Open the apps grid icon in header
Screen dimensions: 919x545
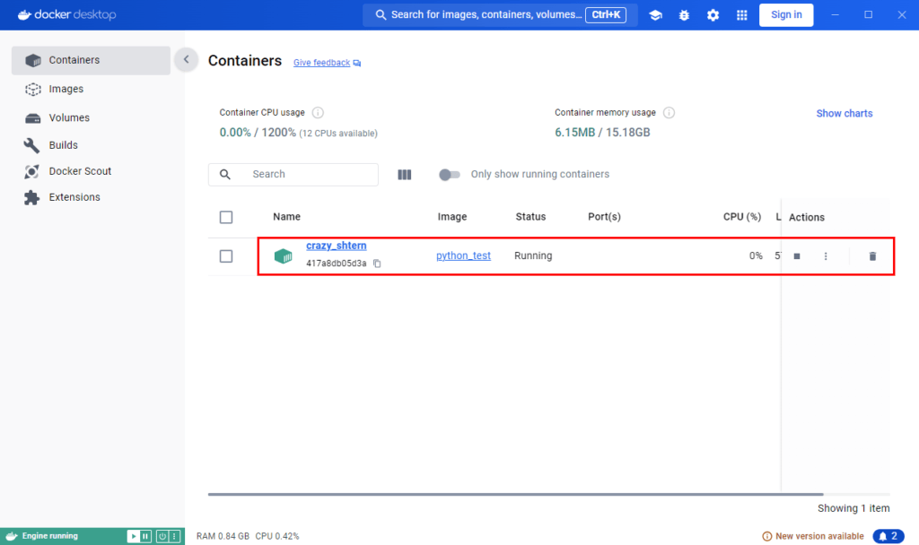pos(741,15)
